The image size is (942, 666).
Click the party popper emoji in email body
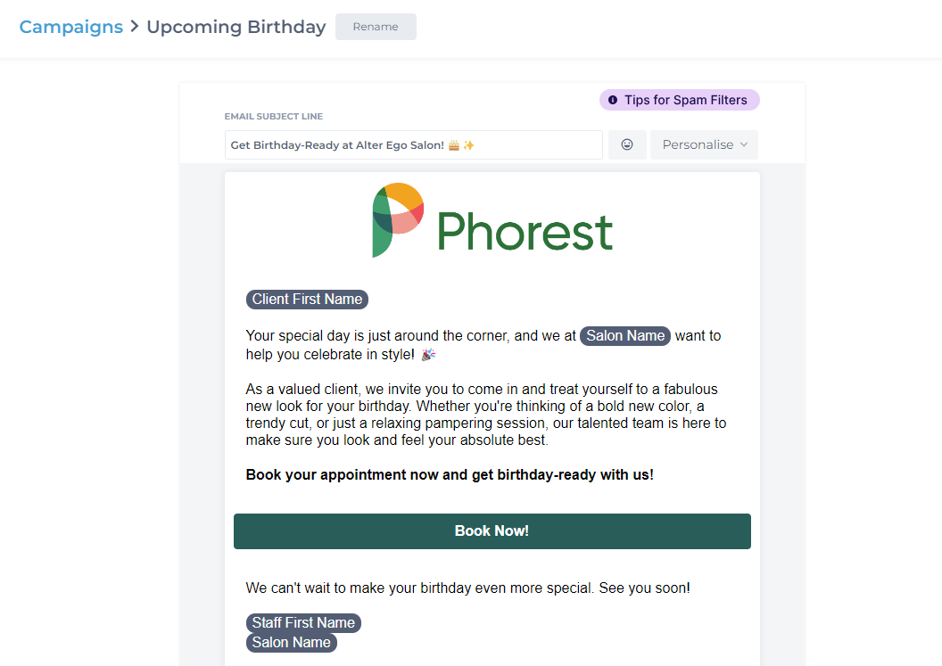pos(428,354)
